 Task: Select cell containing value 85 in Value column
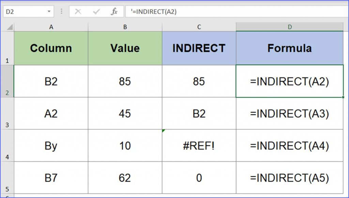(125, 81)
